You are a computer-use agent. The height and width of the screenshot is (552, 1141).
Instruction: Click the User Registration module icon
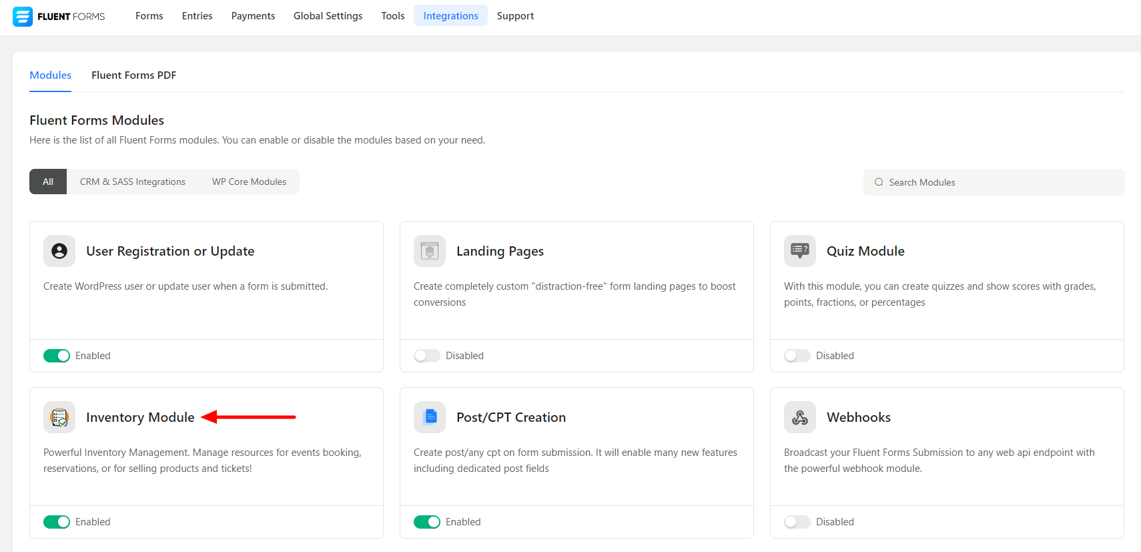tap(59, 251)
